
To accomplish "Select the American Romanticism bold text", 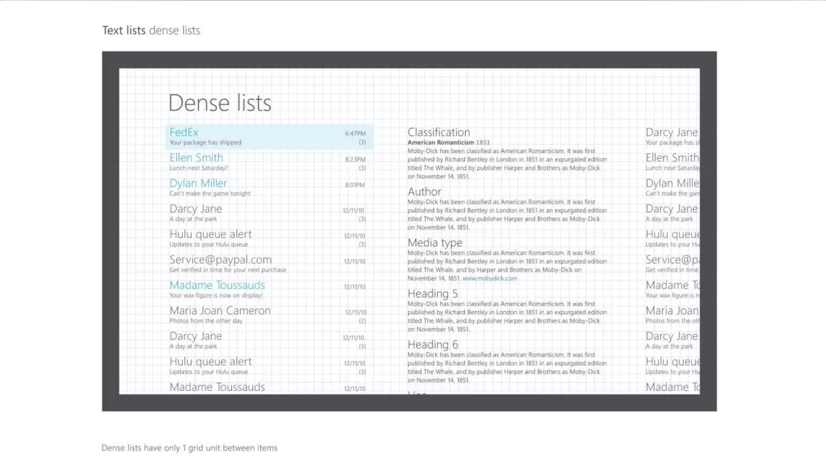I will pos(440,142).
